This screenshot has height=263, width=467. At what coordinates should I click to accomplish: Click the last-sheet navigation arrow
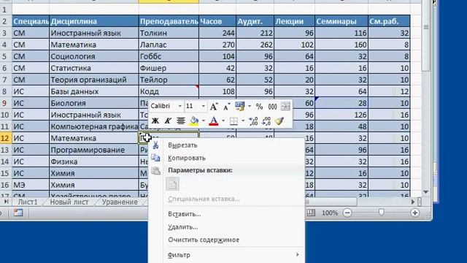pyautogui.click(x=6, y=202)
